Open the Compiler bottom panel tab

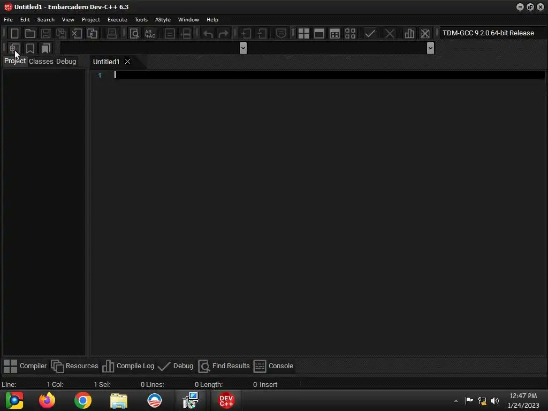(x=25, y=366)
